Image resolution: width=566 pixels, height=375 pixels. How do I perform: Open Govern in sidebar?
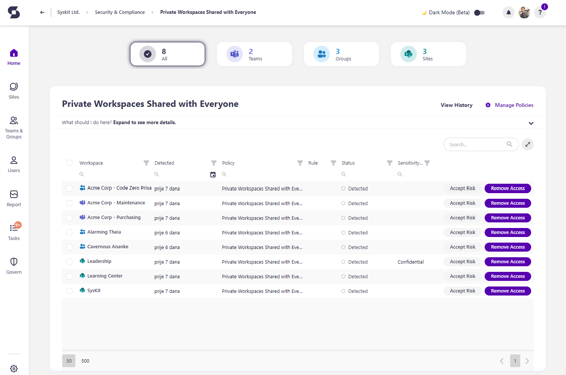tap(14, 266)
